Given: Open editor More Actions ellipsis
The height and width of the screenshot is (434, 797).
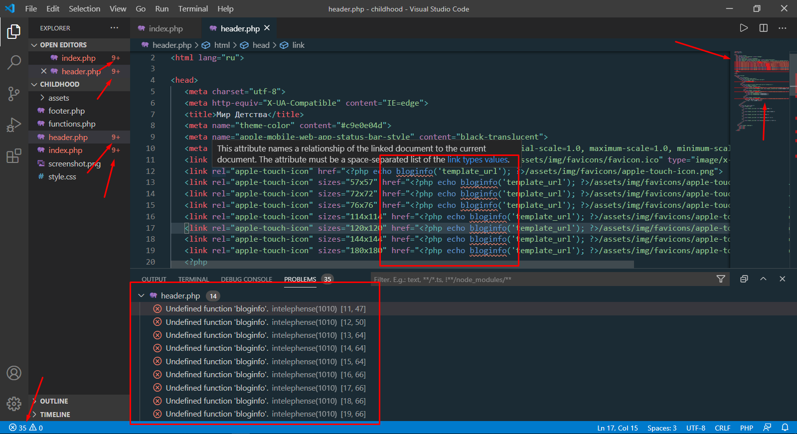Looking at the screenshot, I should point(783,28).
